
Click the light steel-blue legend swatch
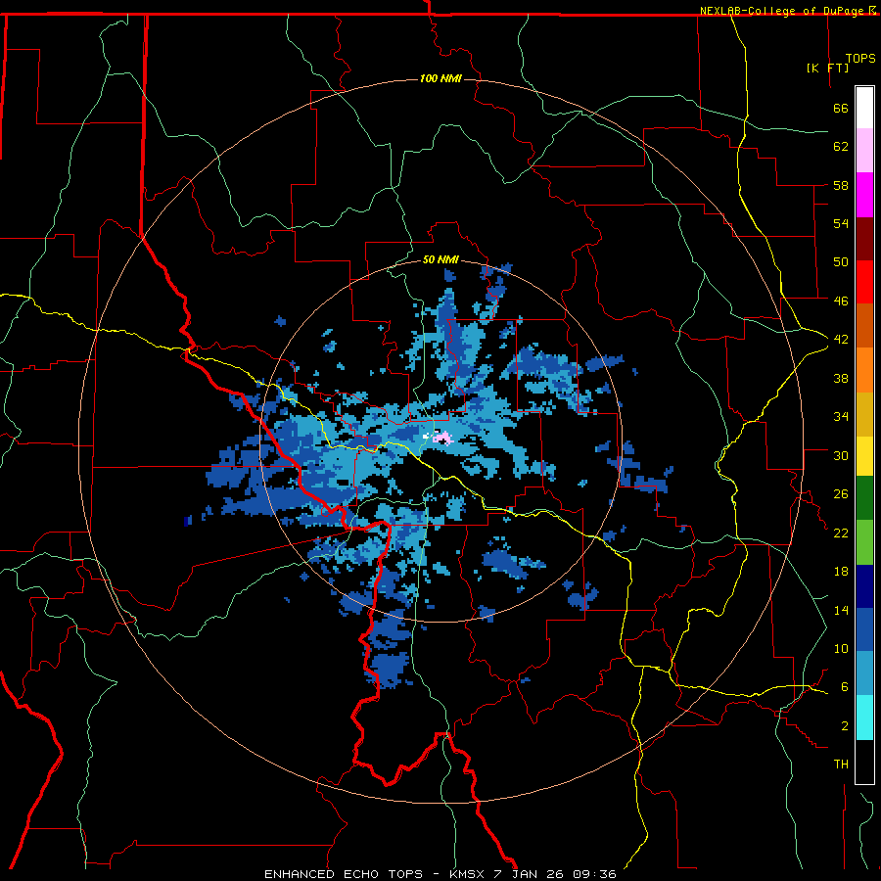click(864, 673)
